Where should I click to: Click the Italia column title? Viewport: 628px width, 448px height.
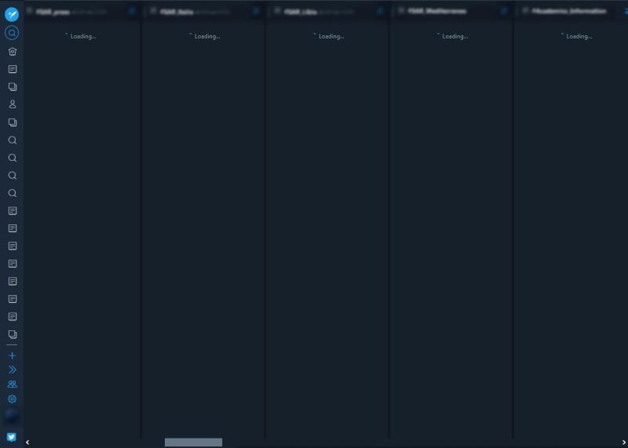177,12
